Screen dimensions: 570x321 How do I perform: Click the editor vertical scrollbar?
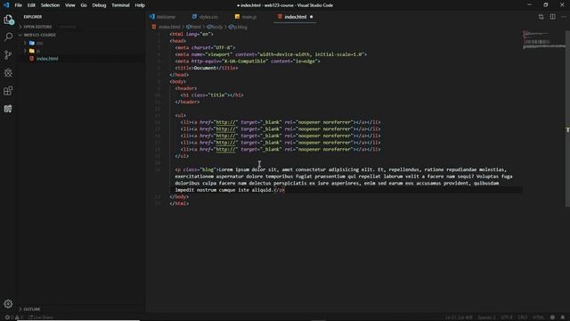point(567,119)
